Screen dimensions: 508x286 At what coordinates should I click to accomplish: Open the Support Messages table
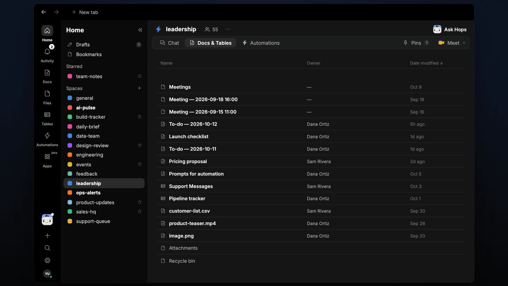pyautogui.click(x=311, y=186)
